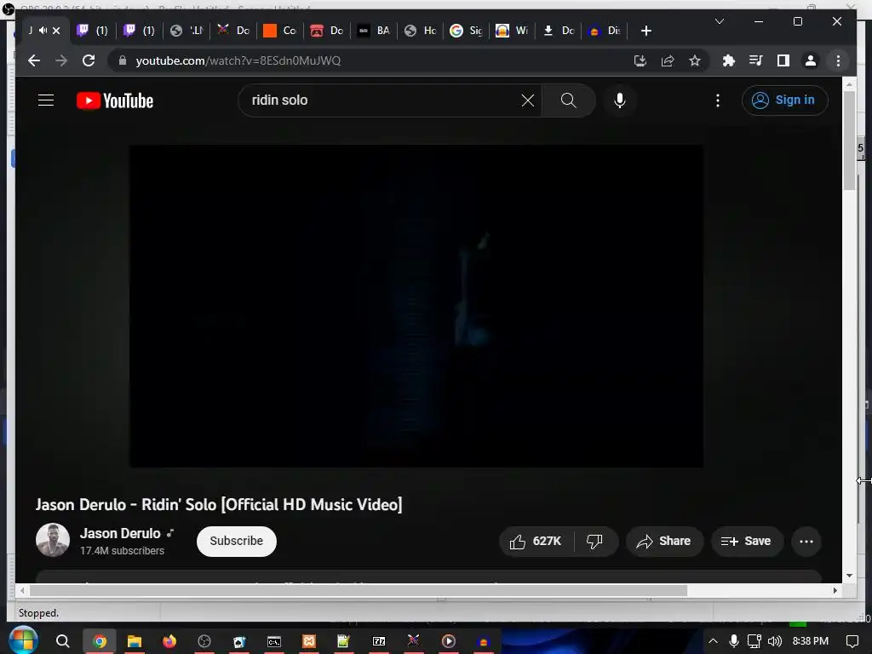The height and width of the screenshot is (654, 872).
Task: Share this page from address bar
Action: 668,60
